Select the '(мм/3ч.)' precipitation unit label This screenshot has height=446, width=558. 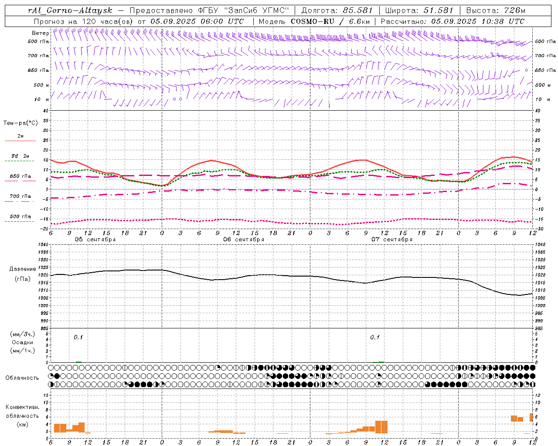pos(23,334)
